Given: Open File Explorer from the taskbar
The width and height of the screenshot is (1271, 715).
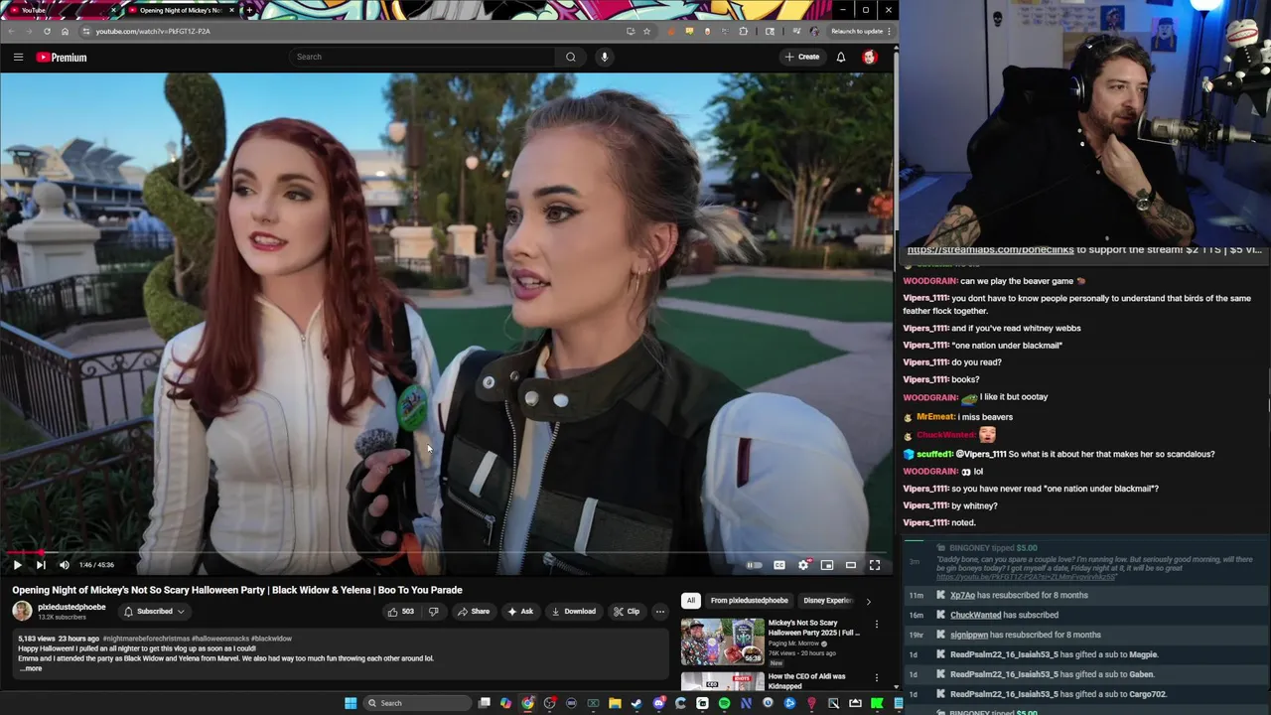Looking at the screenshot, I should coord(615,703).
